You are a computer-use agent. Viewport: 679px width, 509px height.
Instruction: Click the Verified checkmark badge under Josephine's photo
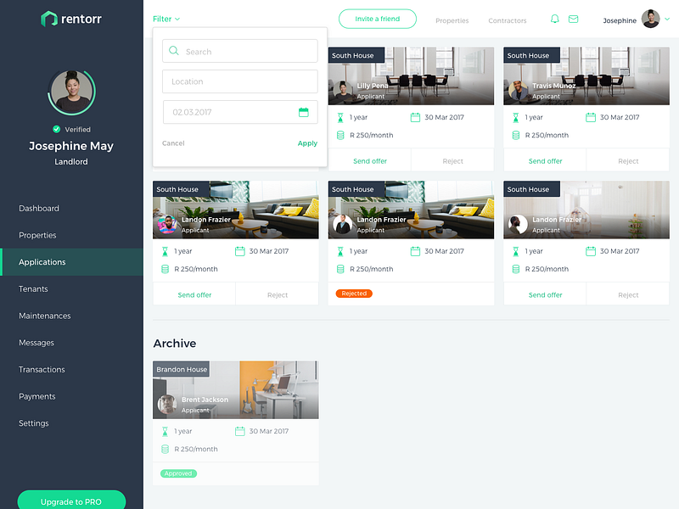coord(59,129)
